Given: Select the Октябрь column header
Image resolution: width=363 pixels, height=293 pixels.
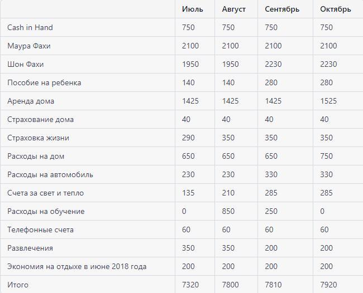Looking at the screenshot, I should (335, 9).
